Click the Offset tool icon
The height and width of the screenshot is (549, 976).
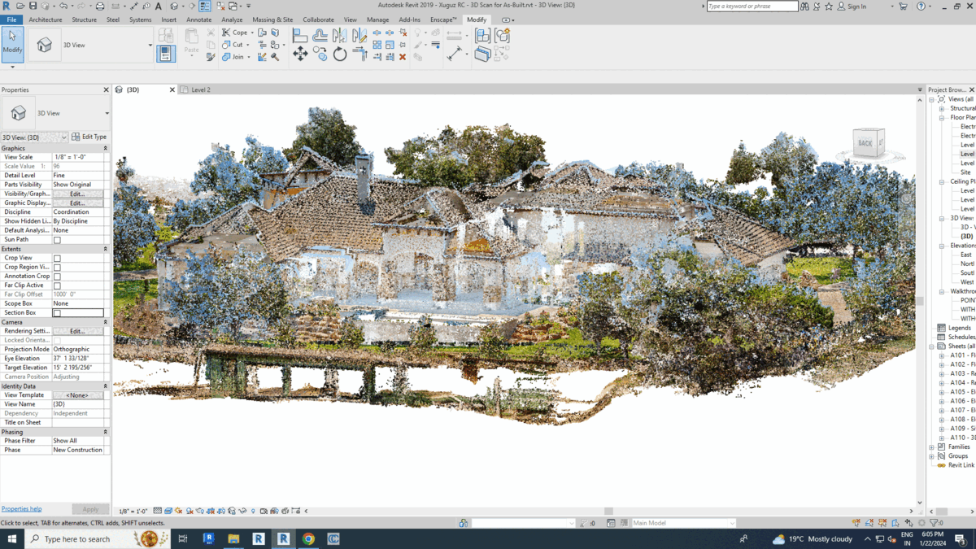pos(320,35)
